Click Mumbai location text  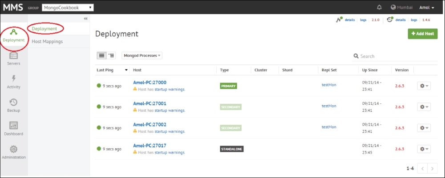[x=405, y=8]
